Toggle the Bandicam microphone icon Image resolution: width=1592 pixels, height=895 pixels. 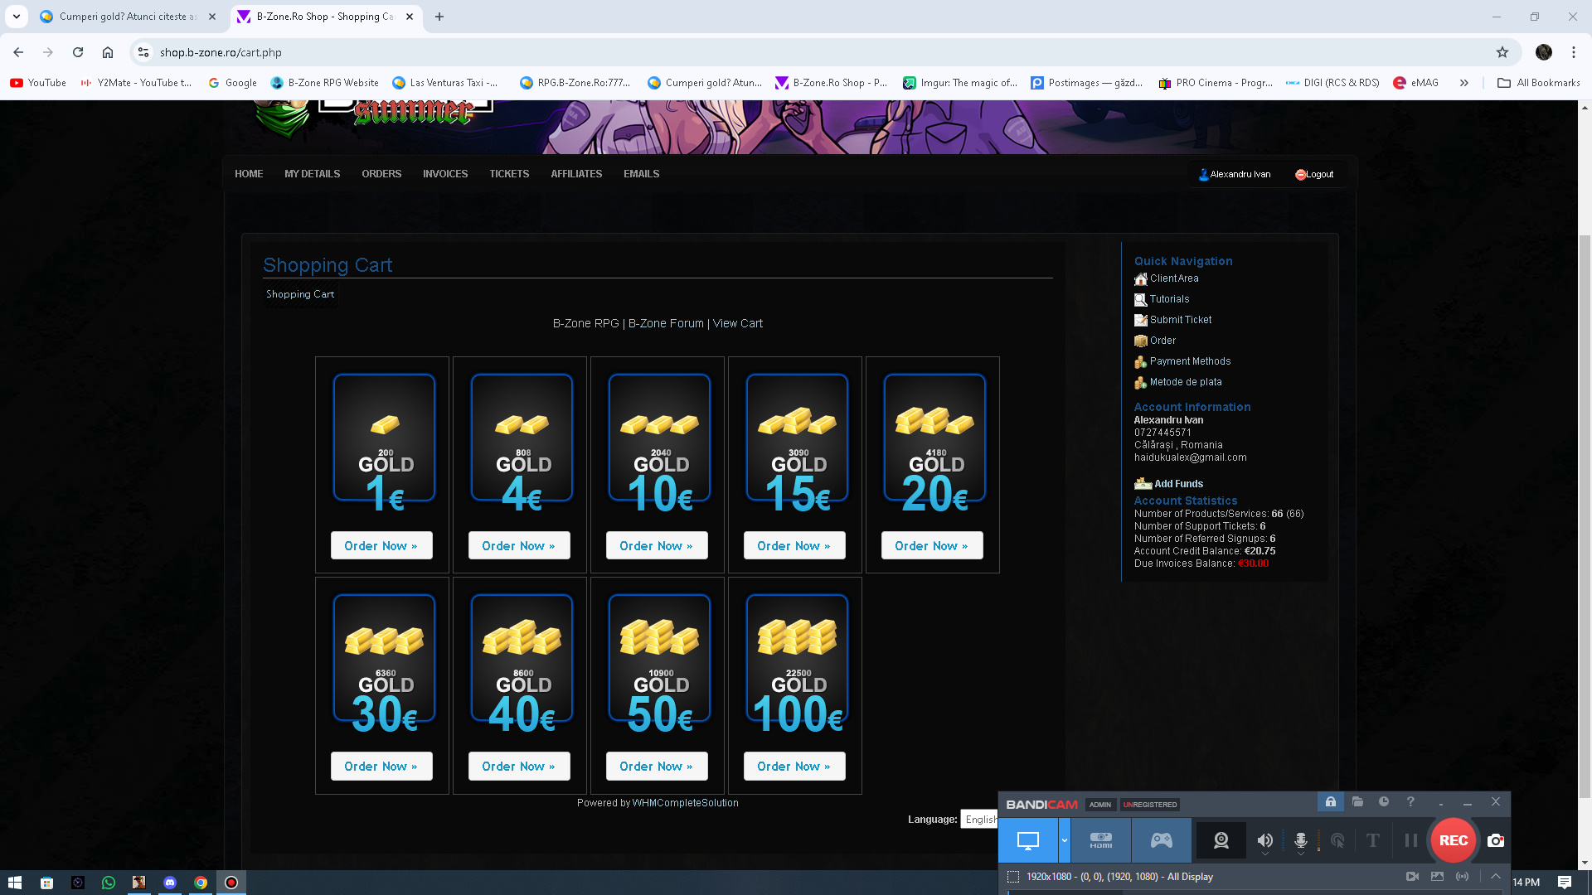1301,839
